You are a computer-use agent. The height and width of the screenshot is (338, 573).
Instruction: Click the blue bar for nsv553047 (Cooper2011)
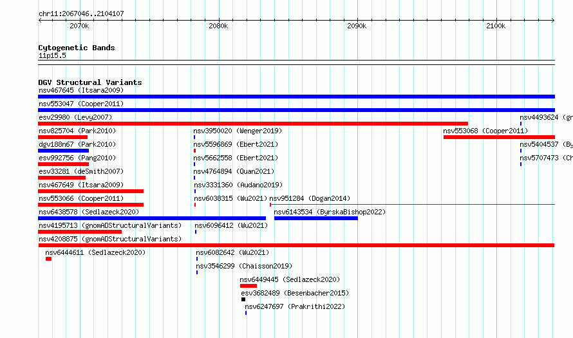coord(296,110)
